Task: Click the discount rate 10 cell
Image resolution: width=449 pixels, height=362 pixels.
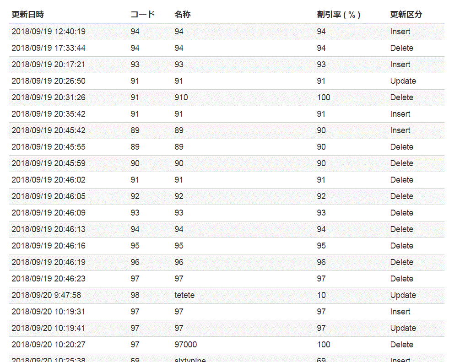Action: point(321,295)
